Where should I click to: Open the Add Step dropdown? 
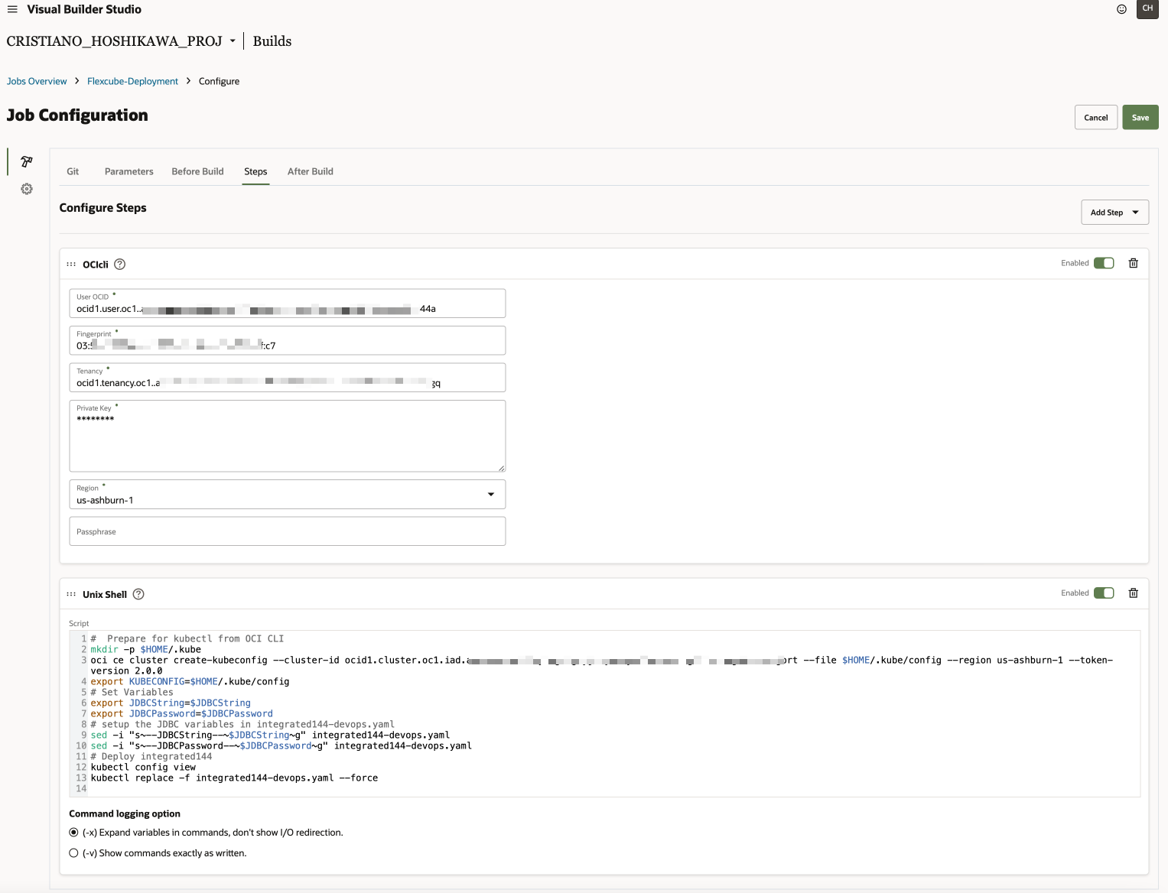tap(1114, 212)
